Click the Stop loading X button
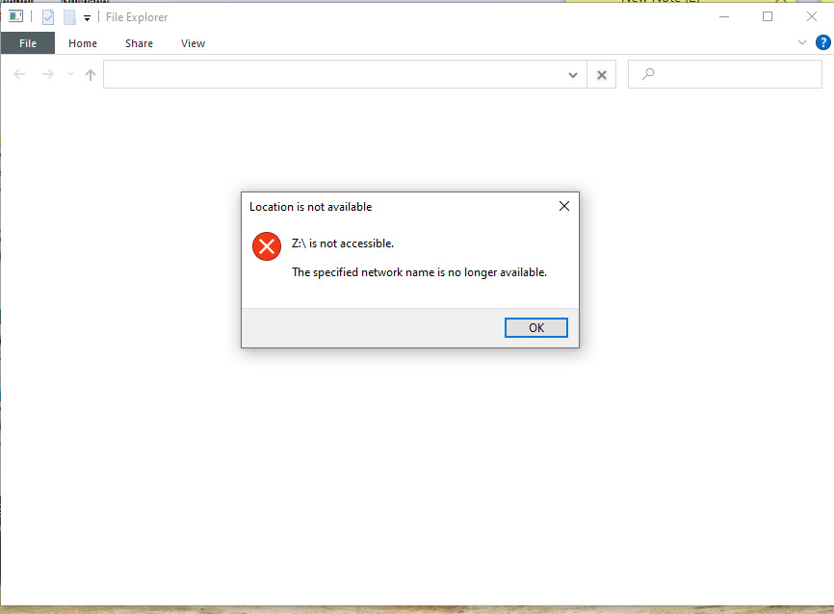Screen dimensions: 834x614 [x=602, y=74]
